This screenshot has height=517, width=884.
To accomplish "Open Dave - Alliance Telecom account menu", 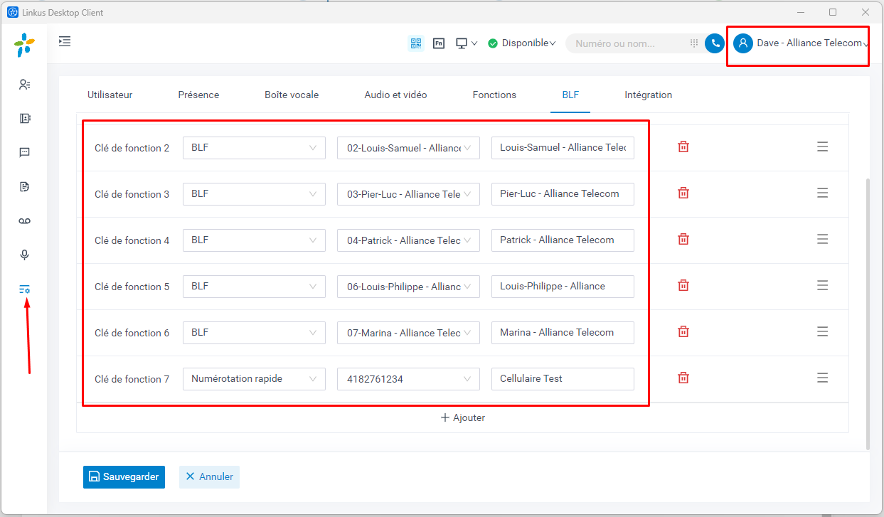I will pyautogui.click(x=800, y=43).
